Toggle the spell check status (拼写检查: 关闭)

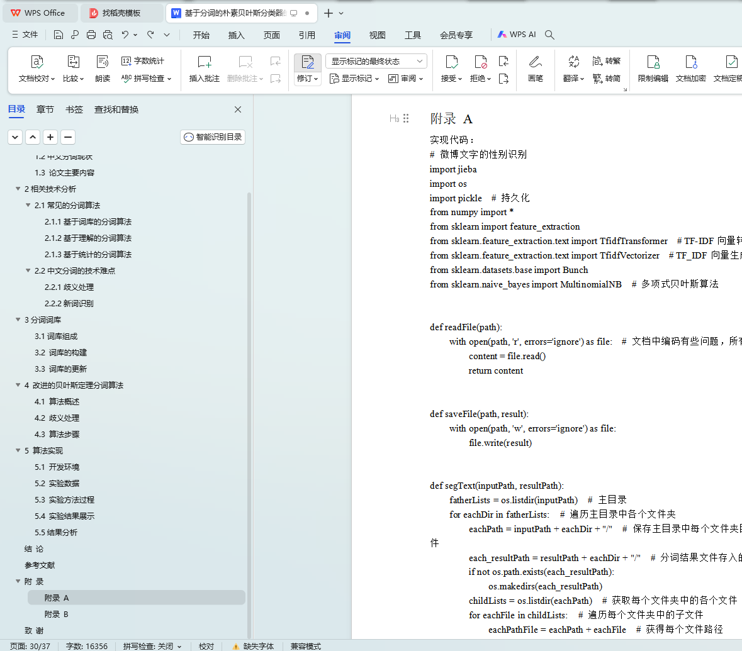point(152,646)
